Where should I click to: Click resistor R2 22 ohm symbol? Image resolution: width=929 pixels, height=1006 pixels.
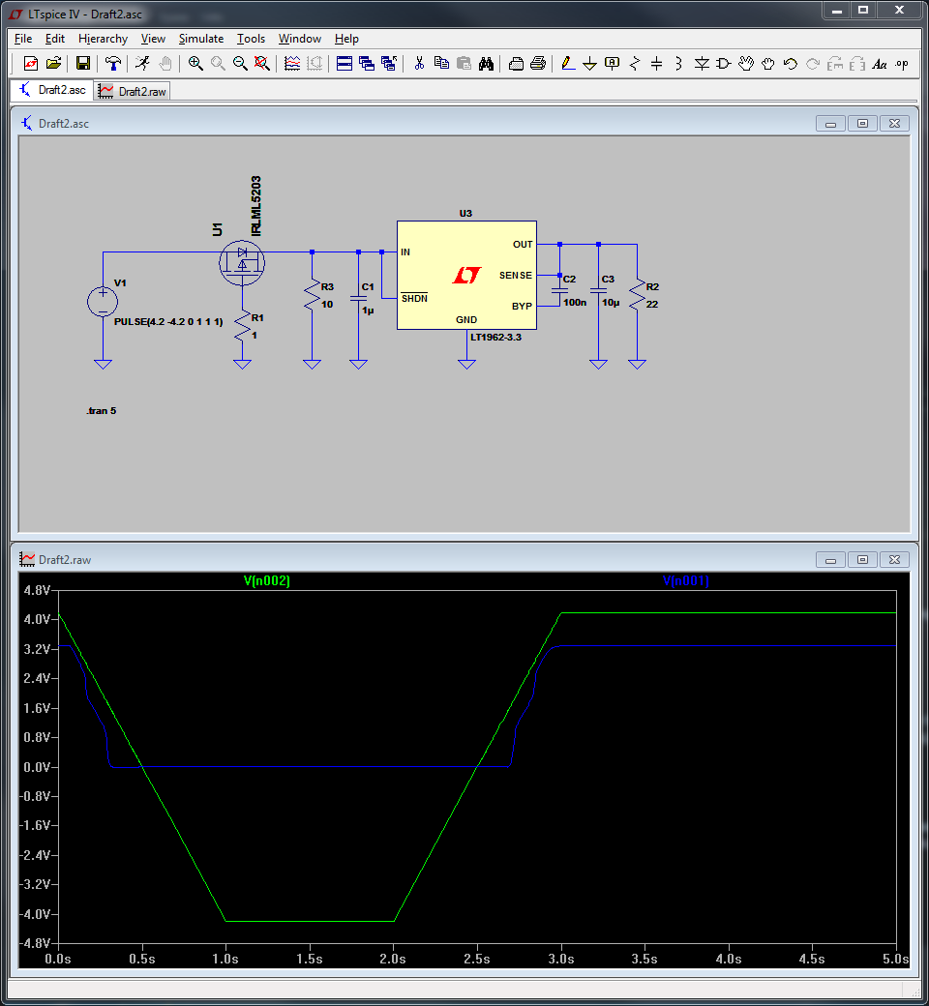tap(637, 295)
